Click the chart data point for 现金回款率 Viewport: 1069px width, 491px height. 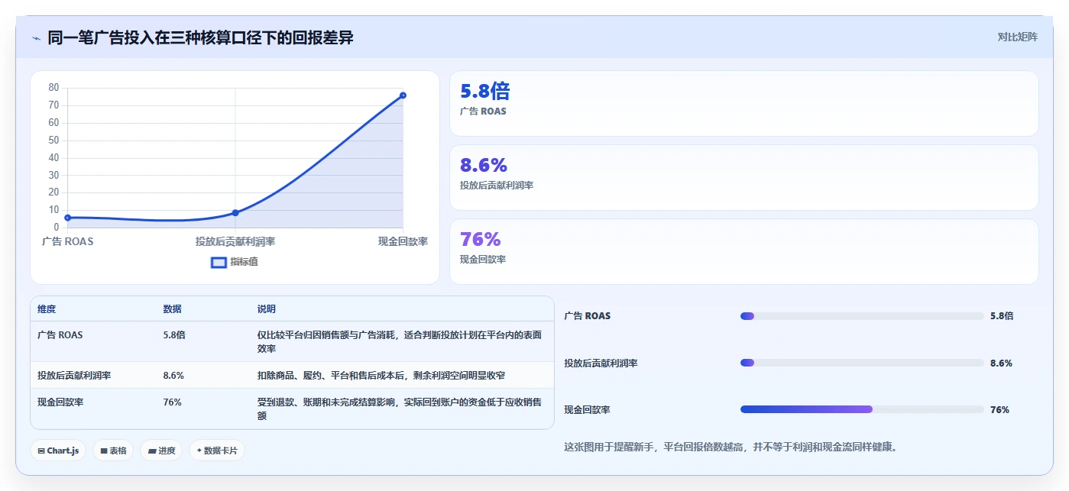pos(403,95)
